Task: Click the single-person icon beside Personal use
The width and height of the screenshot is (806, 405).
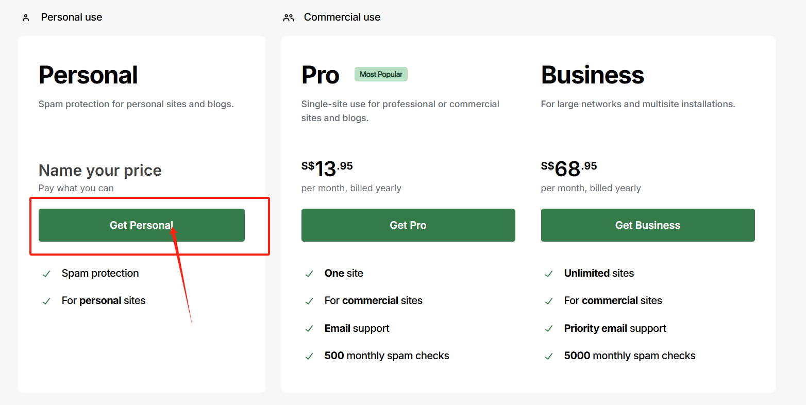Action: coord(26,18)
